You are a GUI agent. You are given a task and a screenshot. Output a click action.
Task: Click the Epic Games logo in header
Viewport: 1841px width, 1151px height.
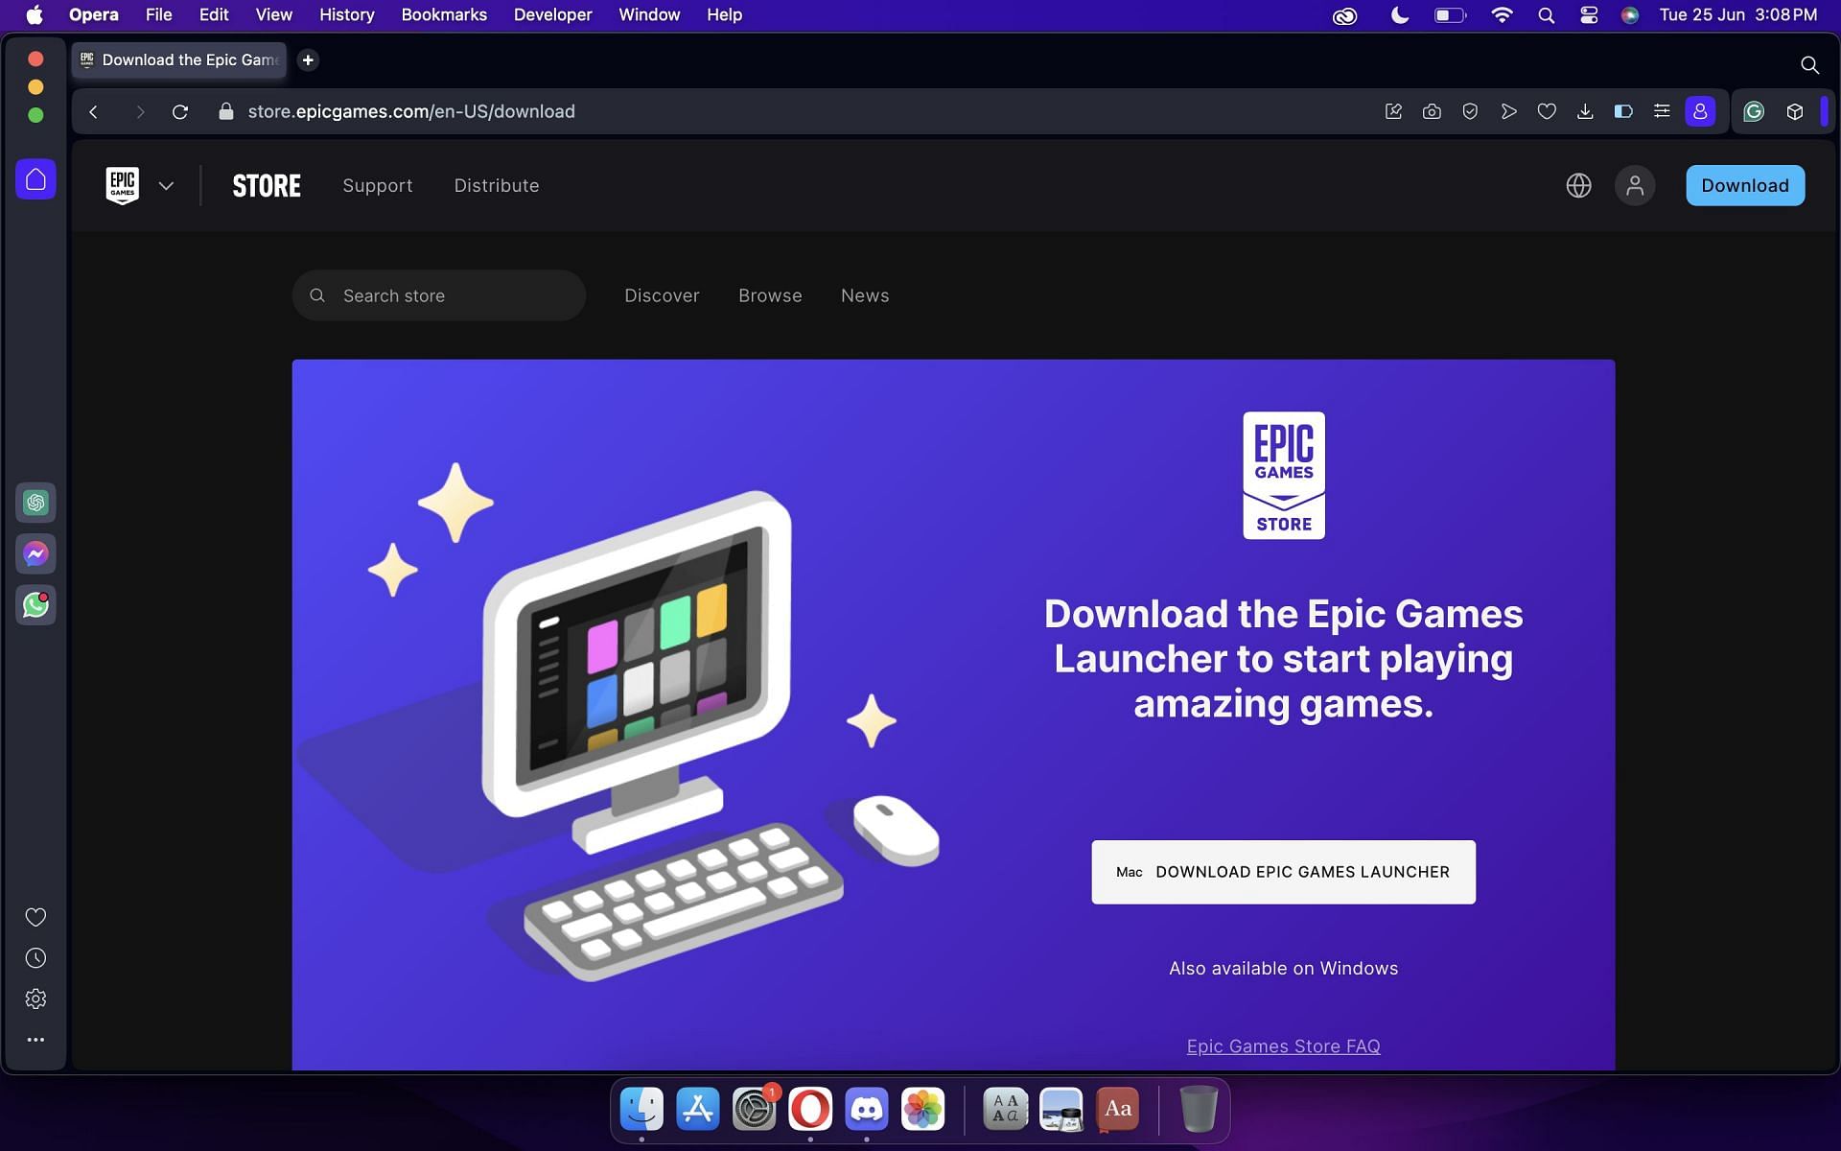pos(123,185)
